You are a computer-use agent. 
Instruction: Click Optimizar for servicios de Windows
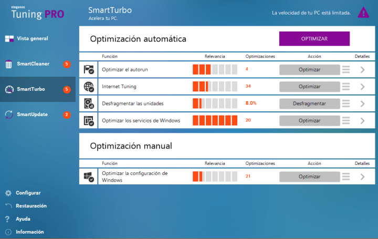pyautogui.click(x=310, y=121)
